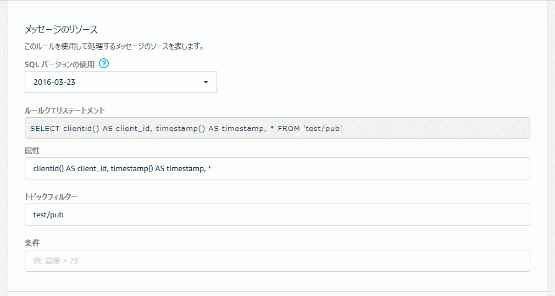Click the 属性 attribute input field
555x296 pixels.
[277, 168]
